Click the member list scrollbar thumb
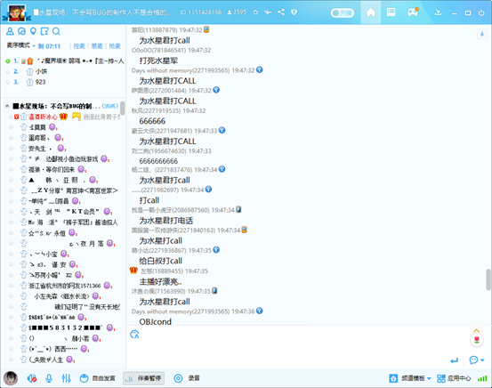The image size is (492, 388). point(123,108)
